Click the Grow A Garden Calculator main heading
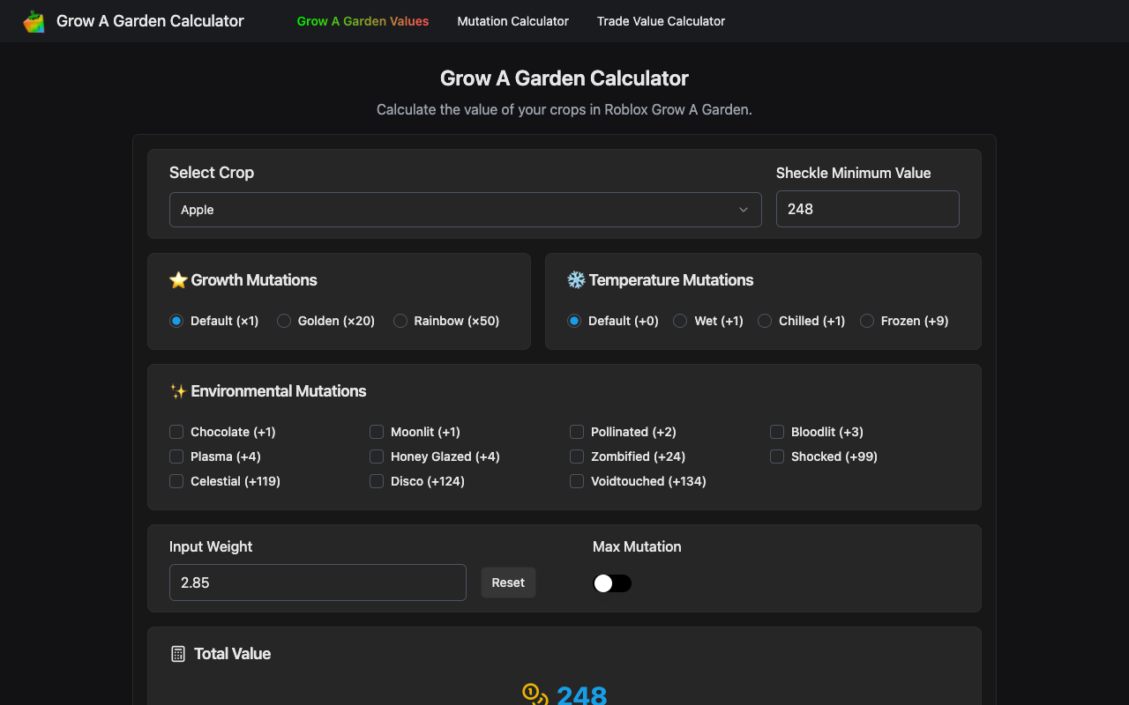Image resolution: width=1129 pixels, height=705 pixels. (564, 78)
